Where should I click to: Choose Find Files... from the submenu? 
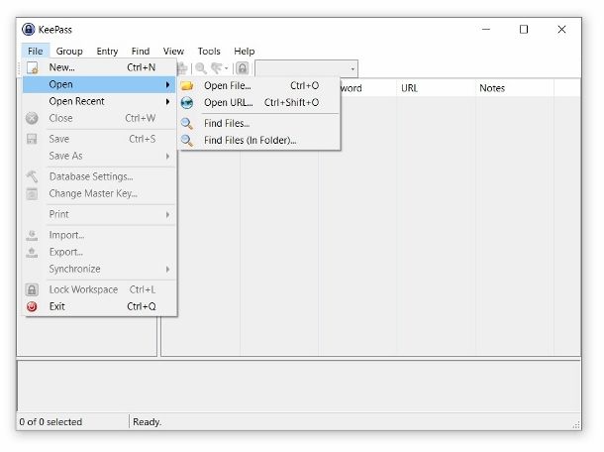259,124
